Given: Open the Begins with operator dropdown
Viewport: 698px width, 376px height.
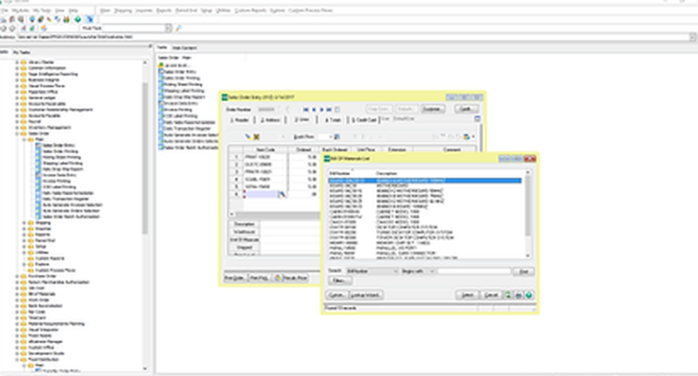Looking at the screenshot, I should click(x=432, y=271).
